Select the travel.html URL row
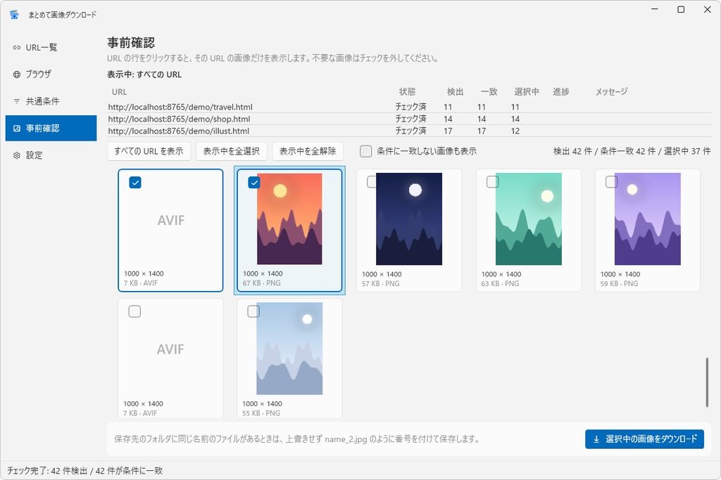 (409, 107)
